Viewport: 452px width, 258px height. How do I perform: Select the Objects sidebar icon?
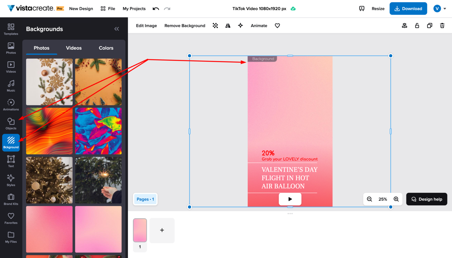click(x=11, y=124)
